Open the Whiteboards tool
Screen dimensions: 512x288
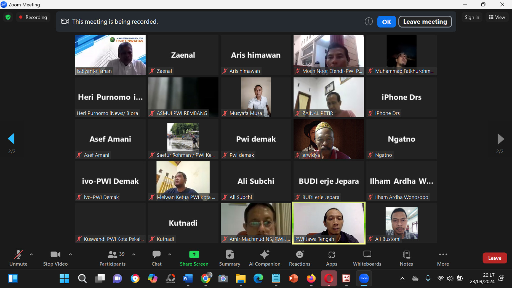point(367,258)
